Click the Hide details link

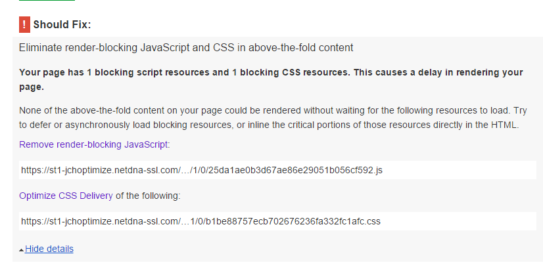pyautogui.click(x=49, y=249)
